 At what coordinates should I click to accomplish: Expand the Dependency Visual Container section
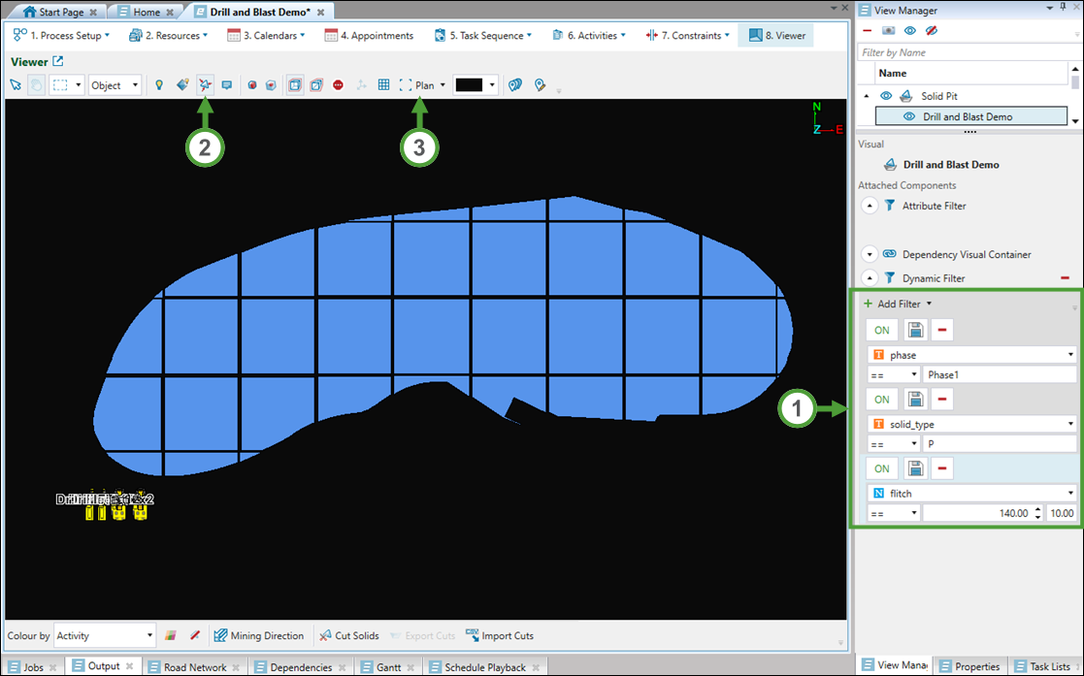870,254
